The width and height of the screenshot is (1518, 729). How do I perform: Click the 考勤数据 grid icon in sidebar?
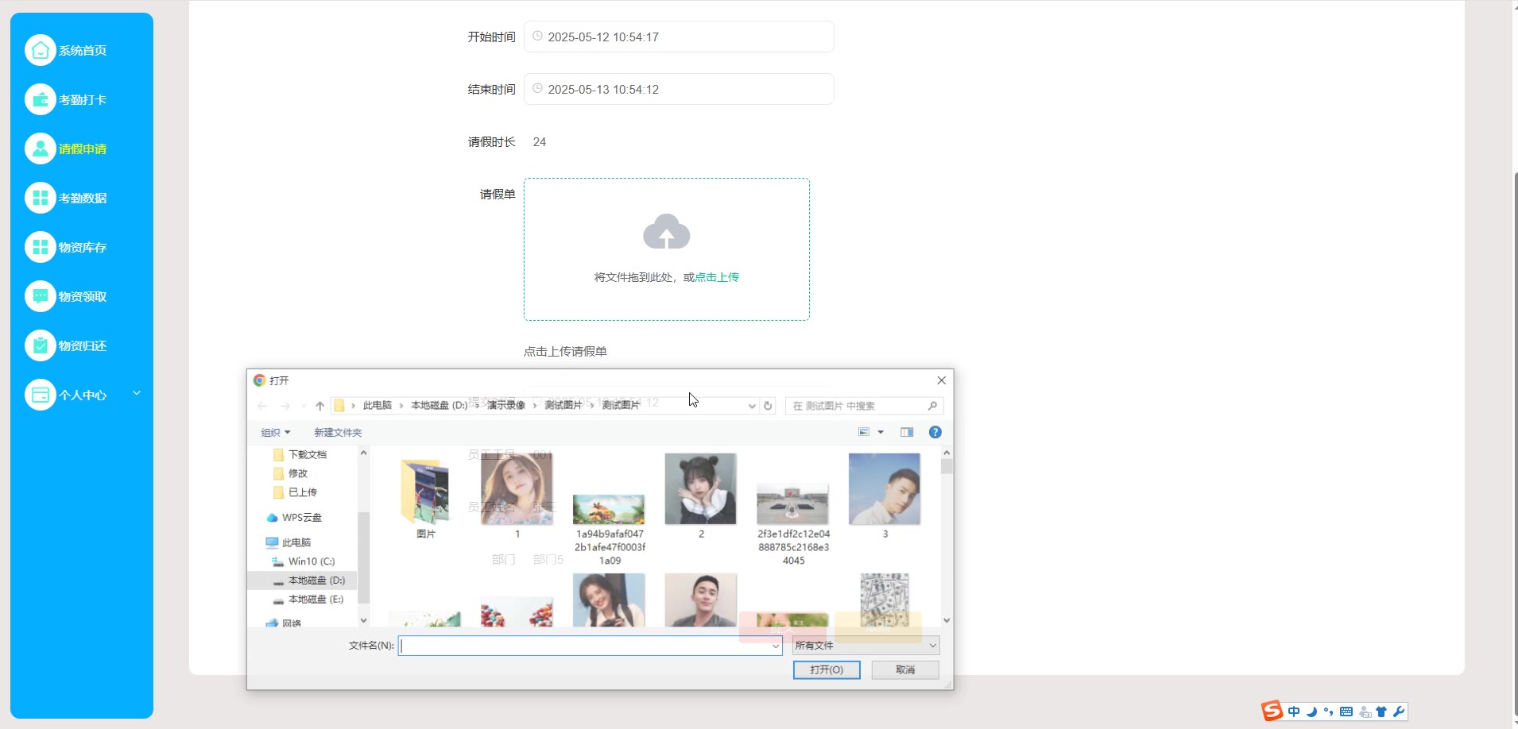pyautogui.click(x=41, y=198)
